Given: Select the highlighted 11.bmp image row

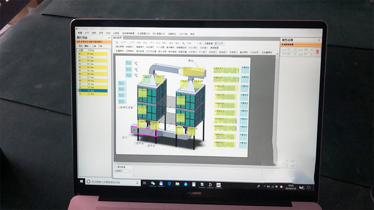Looking at the screenshot, I should coord(92,91).
